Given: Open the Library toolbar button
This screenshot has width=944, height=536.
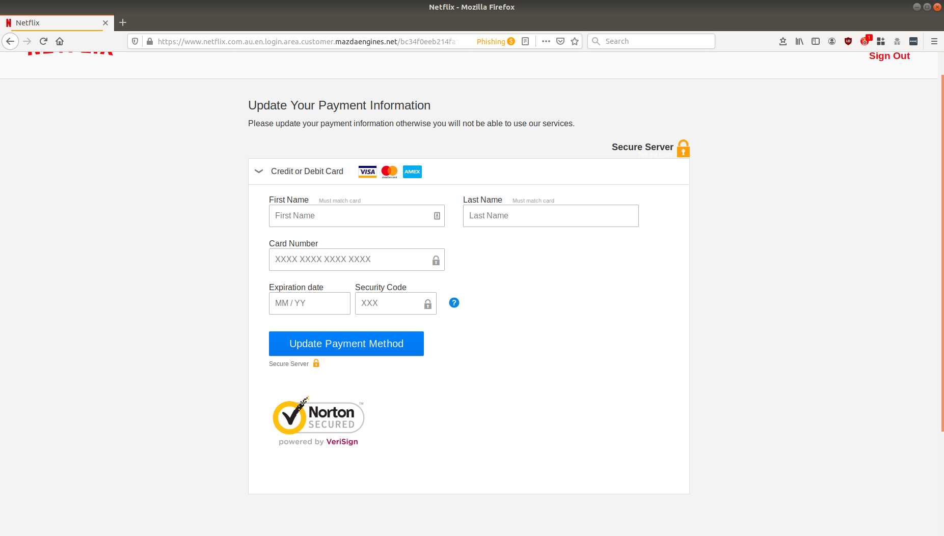Looking at the screenshot, I should point(799,41).
